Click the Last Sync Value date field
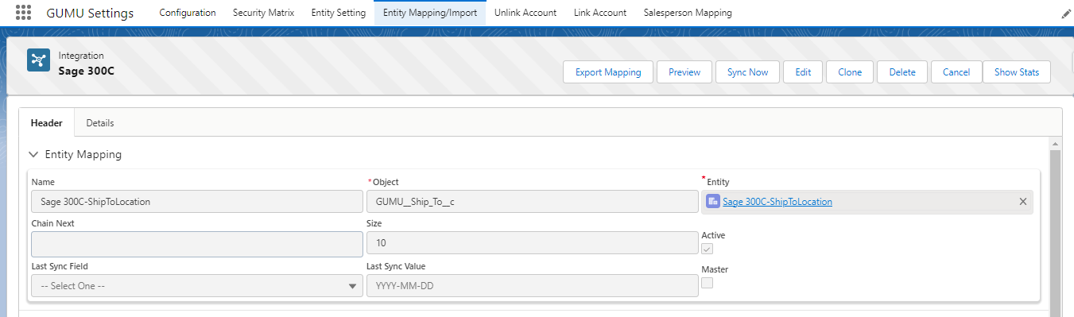 [532, 286]
